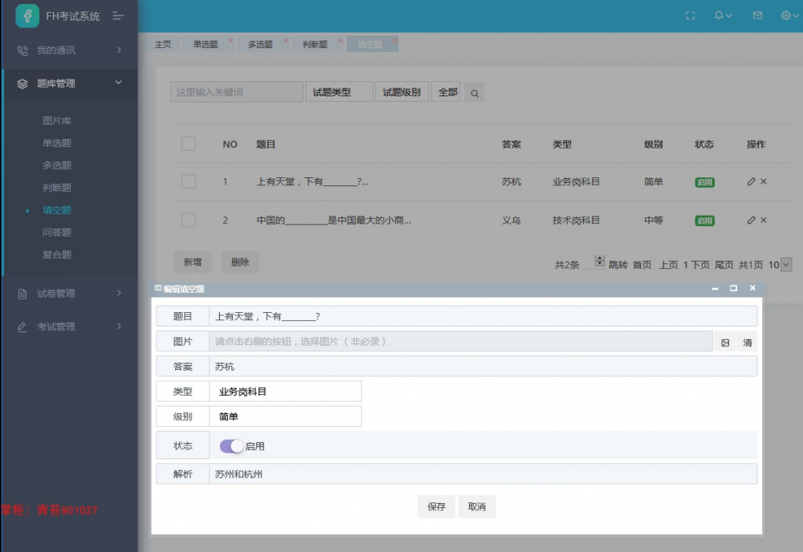Open the 试题类型 filter dropdown
Screen dimensions: 803x552
coord(338,91)
